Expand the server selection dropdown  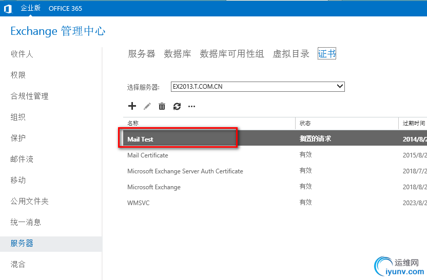click(x=339, y=87)
